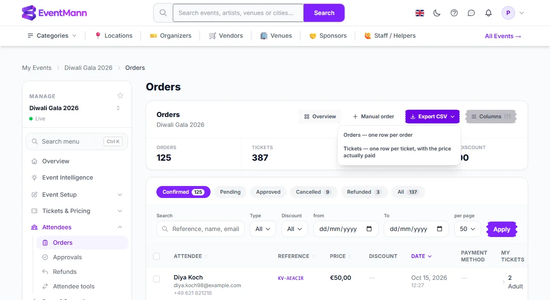Image resolution: width=550 pixels, height=300 pixels.
Task: Go to Staff / Helpers
Action: click(390, 36)
